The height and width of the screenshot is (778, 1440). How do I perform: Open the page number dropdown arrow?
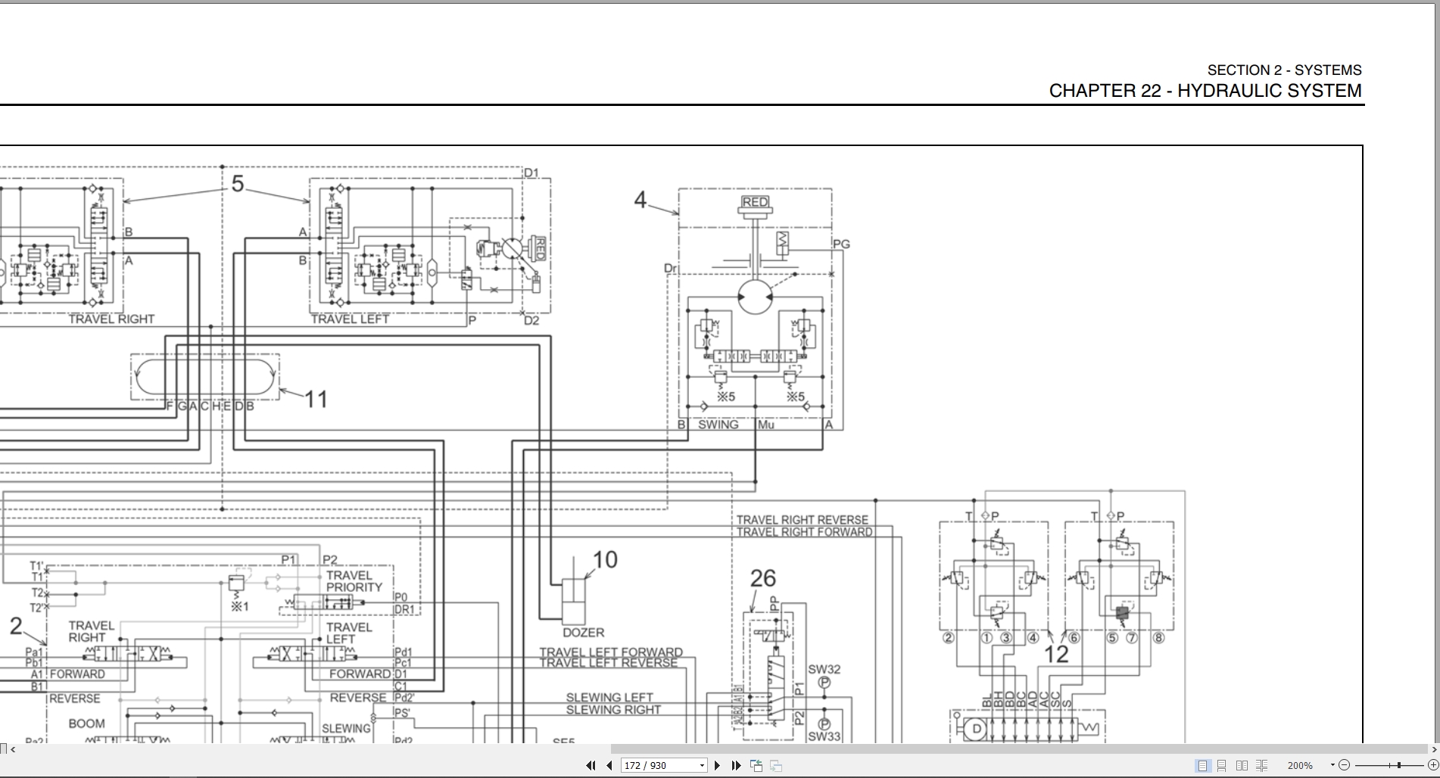pyautogui.click(x=702, y=765)
